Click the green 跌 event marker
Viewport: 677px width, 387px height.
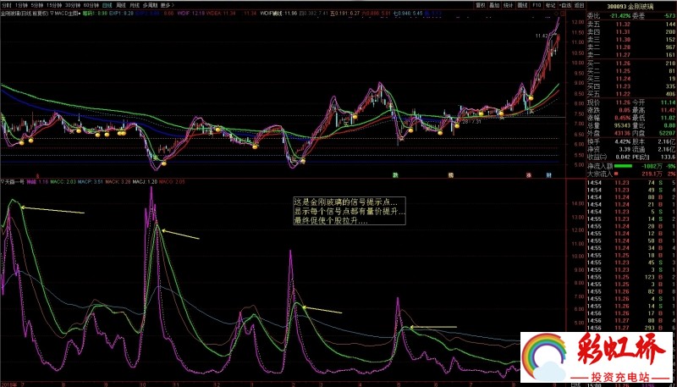coord(394,175)
